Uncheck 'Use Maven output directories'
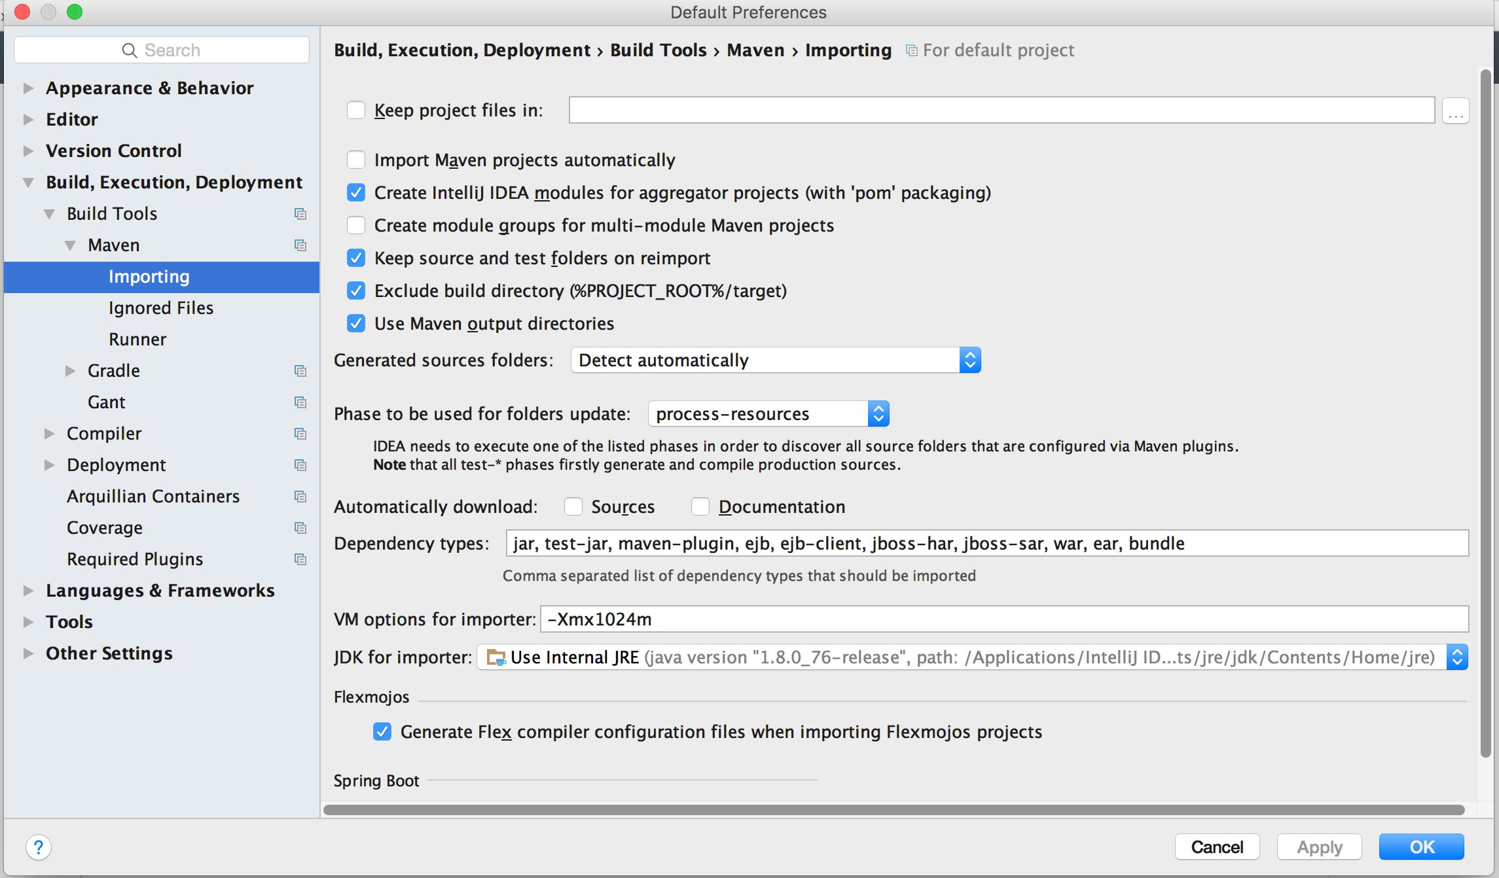Screen dimensions: 1499x878 point(356,323)
